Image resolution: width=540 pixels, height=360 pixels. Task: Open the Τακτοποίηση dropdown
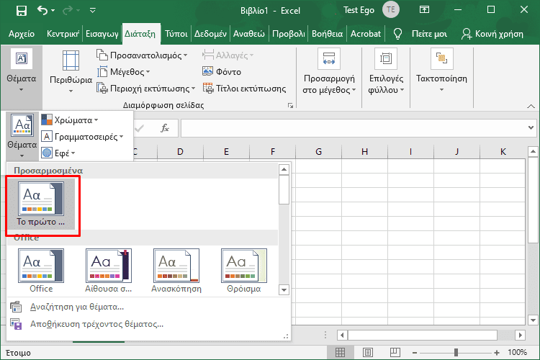tap(441, 71)
